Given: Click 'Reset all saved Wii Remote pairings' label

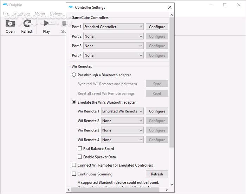Looking at the screenshot, I should tap(106, 93).
